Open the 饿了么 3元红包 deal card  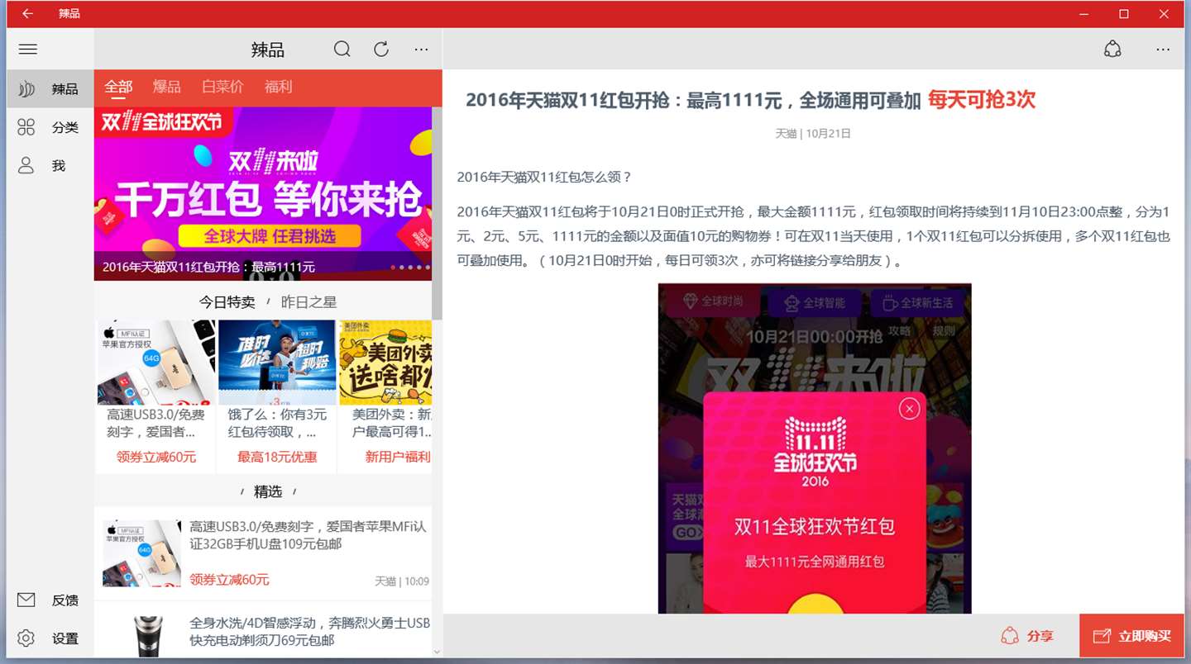pos(277,396)
